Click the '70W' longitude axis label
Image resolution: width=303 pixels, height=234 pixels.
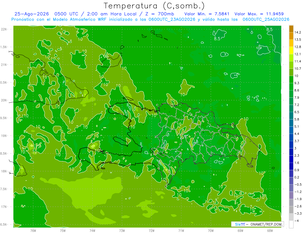[x=211, y=230]
